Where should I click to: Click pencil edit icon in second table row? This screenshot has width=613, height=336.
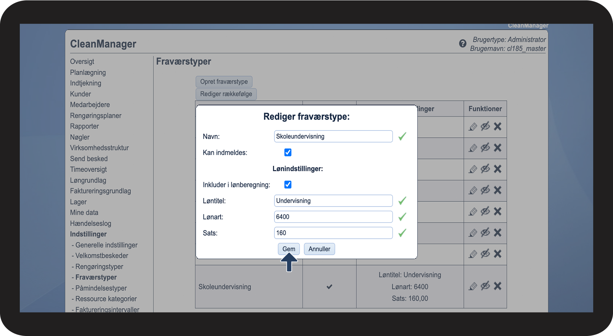tap(473, 148)
